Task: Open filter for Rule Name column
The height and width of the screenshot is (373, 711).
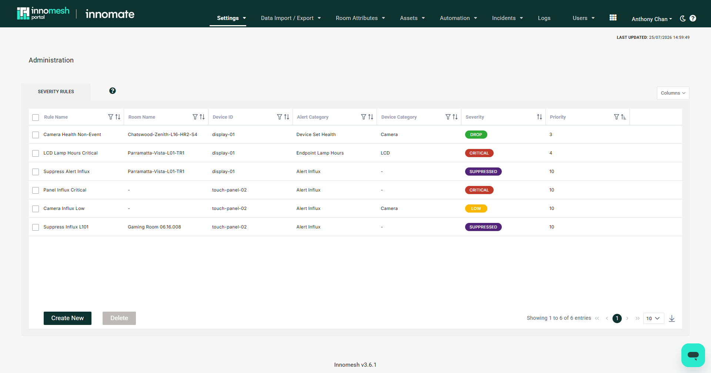Action: tap(110, 117)
